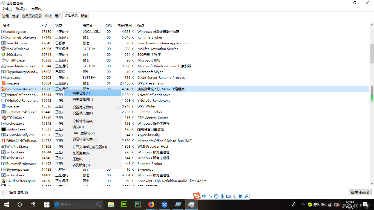Image resolution: width=374 pixels, height=210 pixels.
Task: Toggle Sogou punctuation mode icon
Action: (x=210, y=196)
